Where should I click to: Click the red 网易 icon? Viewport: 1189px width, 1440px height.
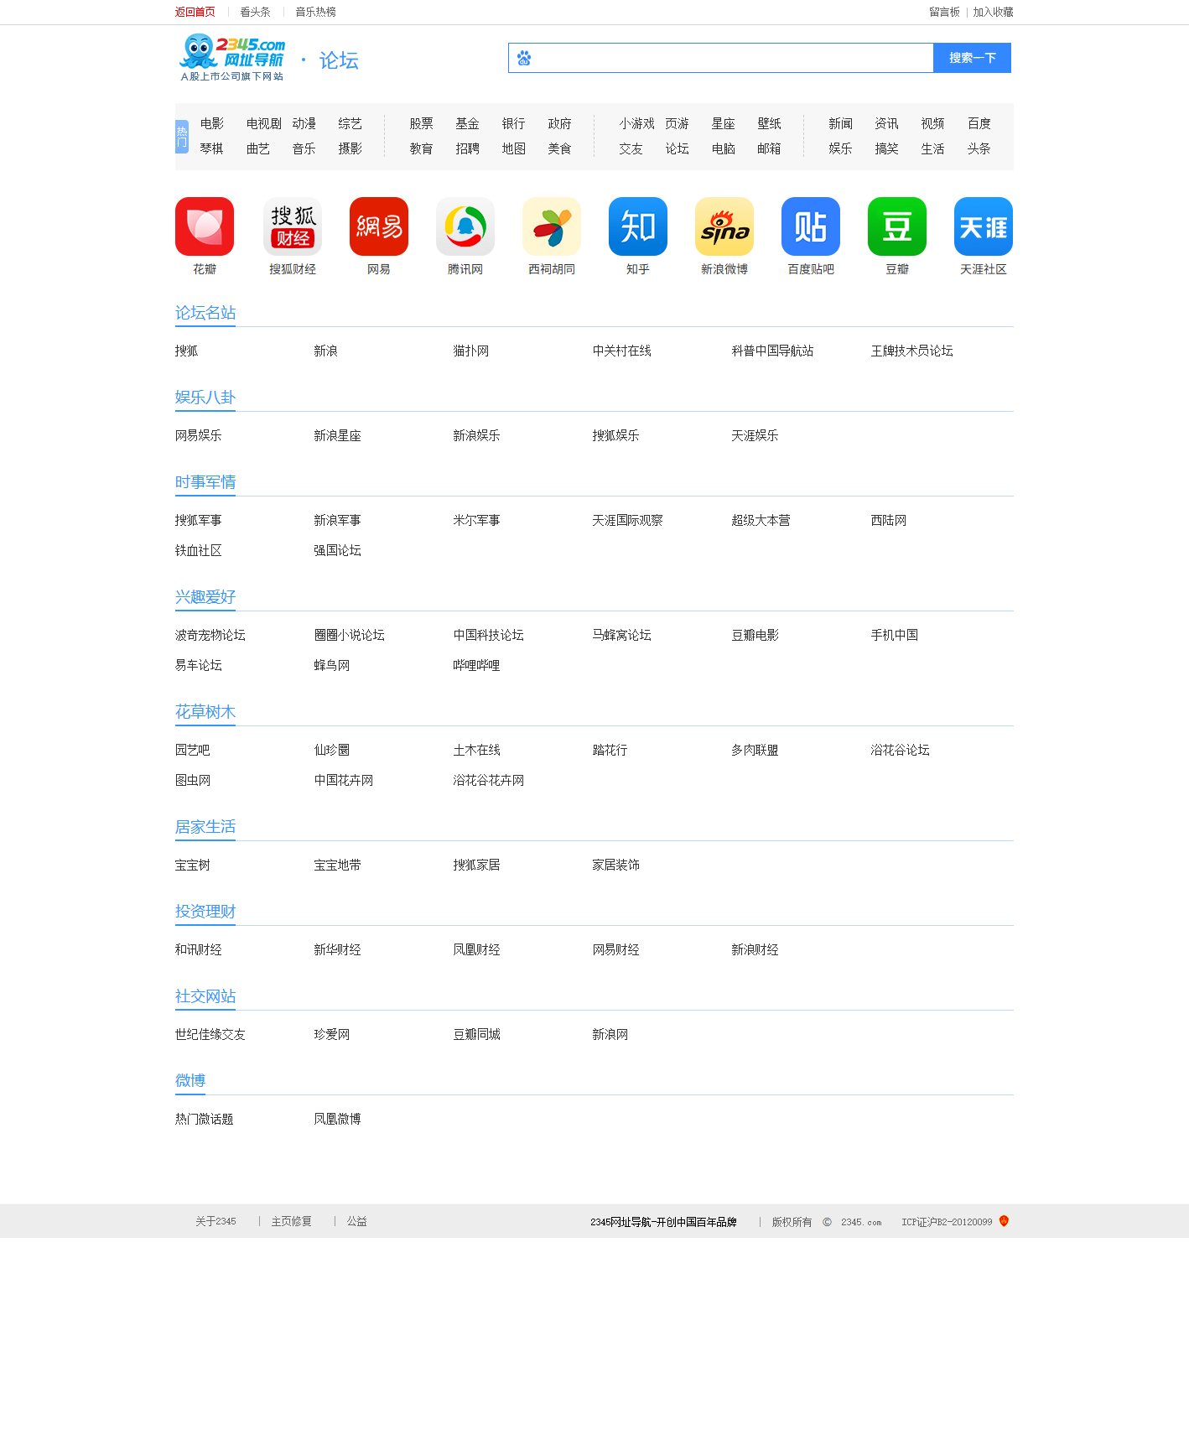click(x=379, y=226)
